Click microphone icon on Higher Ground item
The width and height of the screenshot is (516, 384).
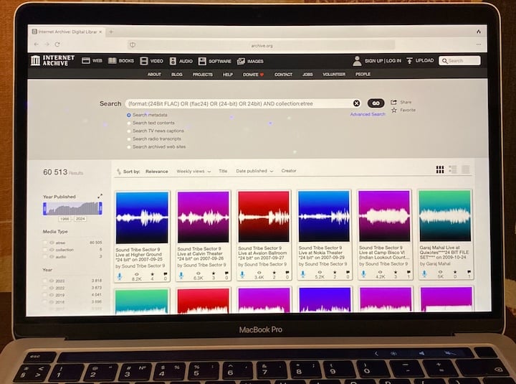click(x=120, y=276)
